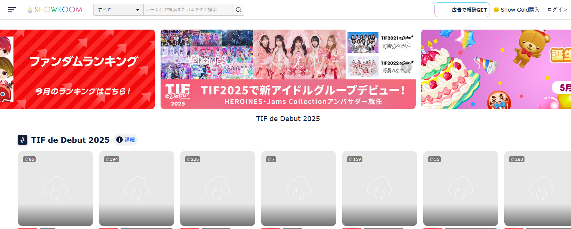Viewport: 571px width, 229px height.
Task: Click the ☆86 follower badge
Action: (x=29, y=159)
